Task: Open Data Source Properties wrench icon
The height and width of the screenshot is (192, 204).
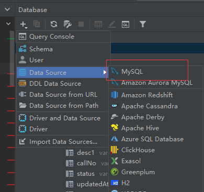Action: (67, 24)
